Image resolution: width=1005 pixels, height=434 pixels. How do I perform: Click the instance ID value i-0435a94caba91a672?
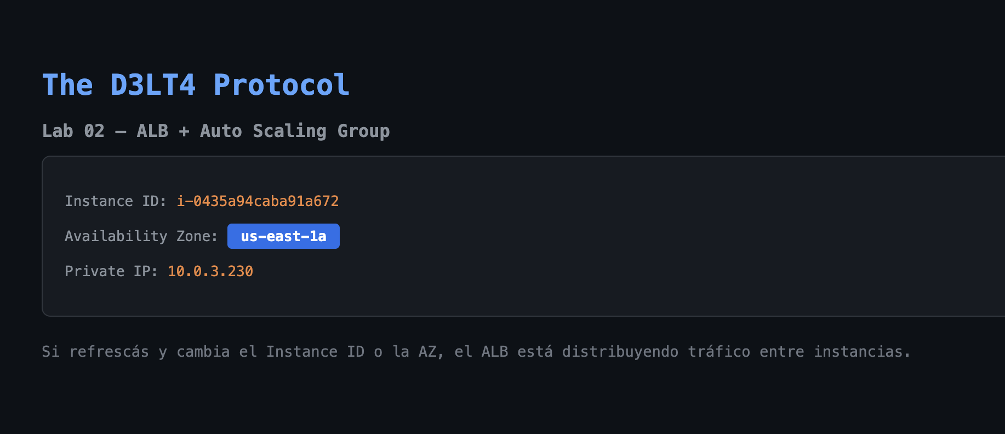point(258,201)
